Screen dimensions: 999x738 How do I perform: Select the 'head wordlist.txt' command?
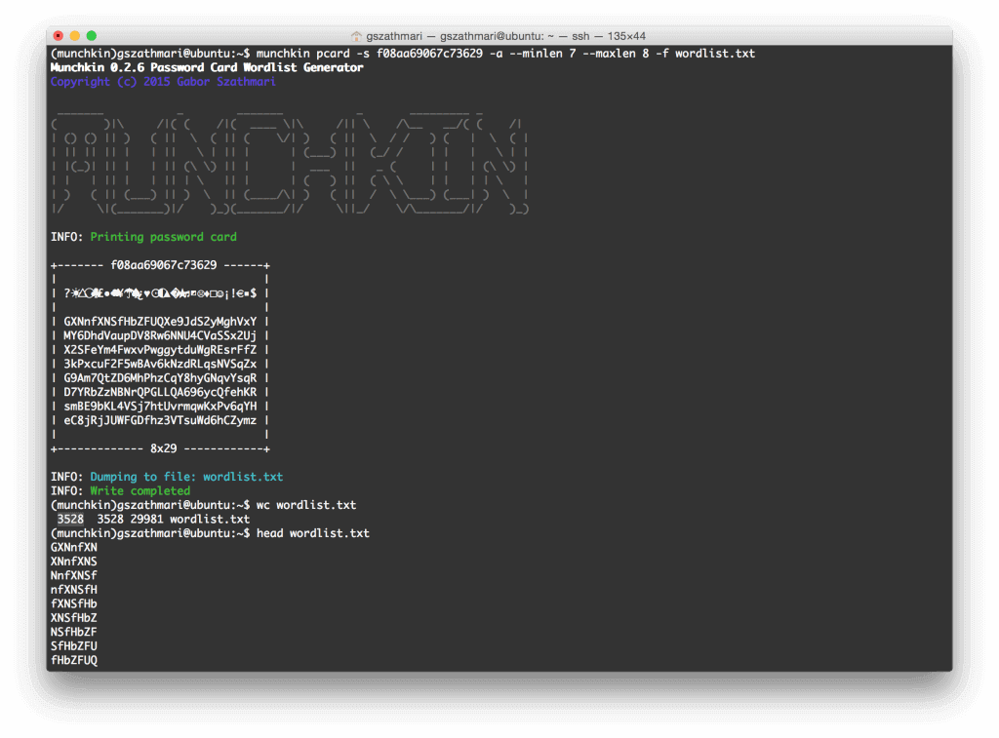click(313, 533)
